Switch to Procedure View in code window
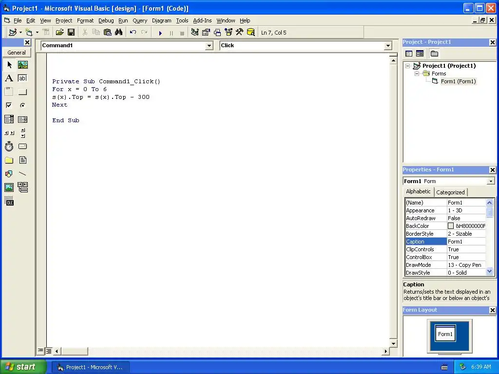 (40, 351)
